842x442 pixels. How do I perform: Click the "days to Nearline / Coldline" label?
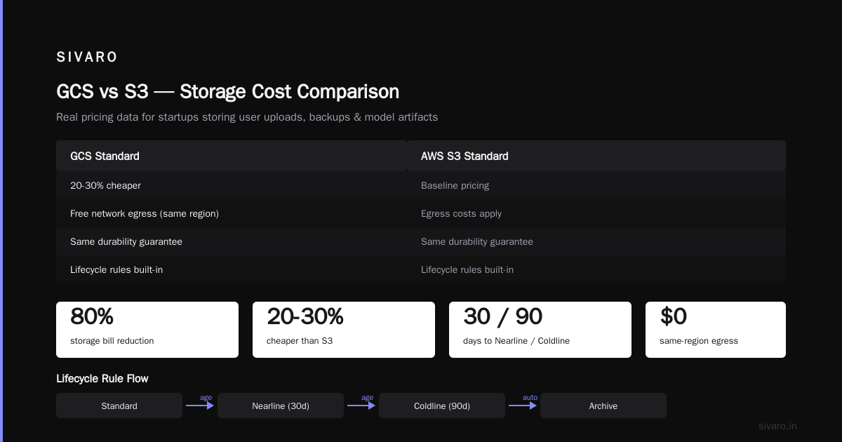[x=516, y=341]
